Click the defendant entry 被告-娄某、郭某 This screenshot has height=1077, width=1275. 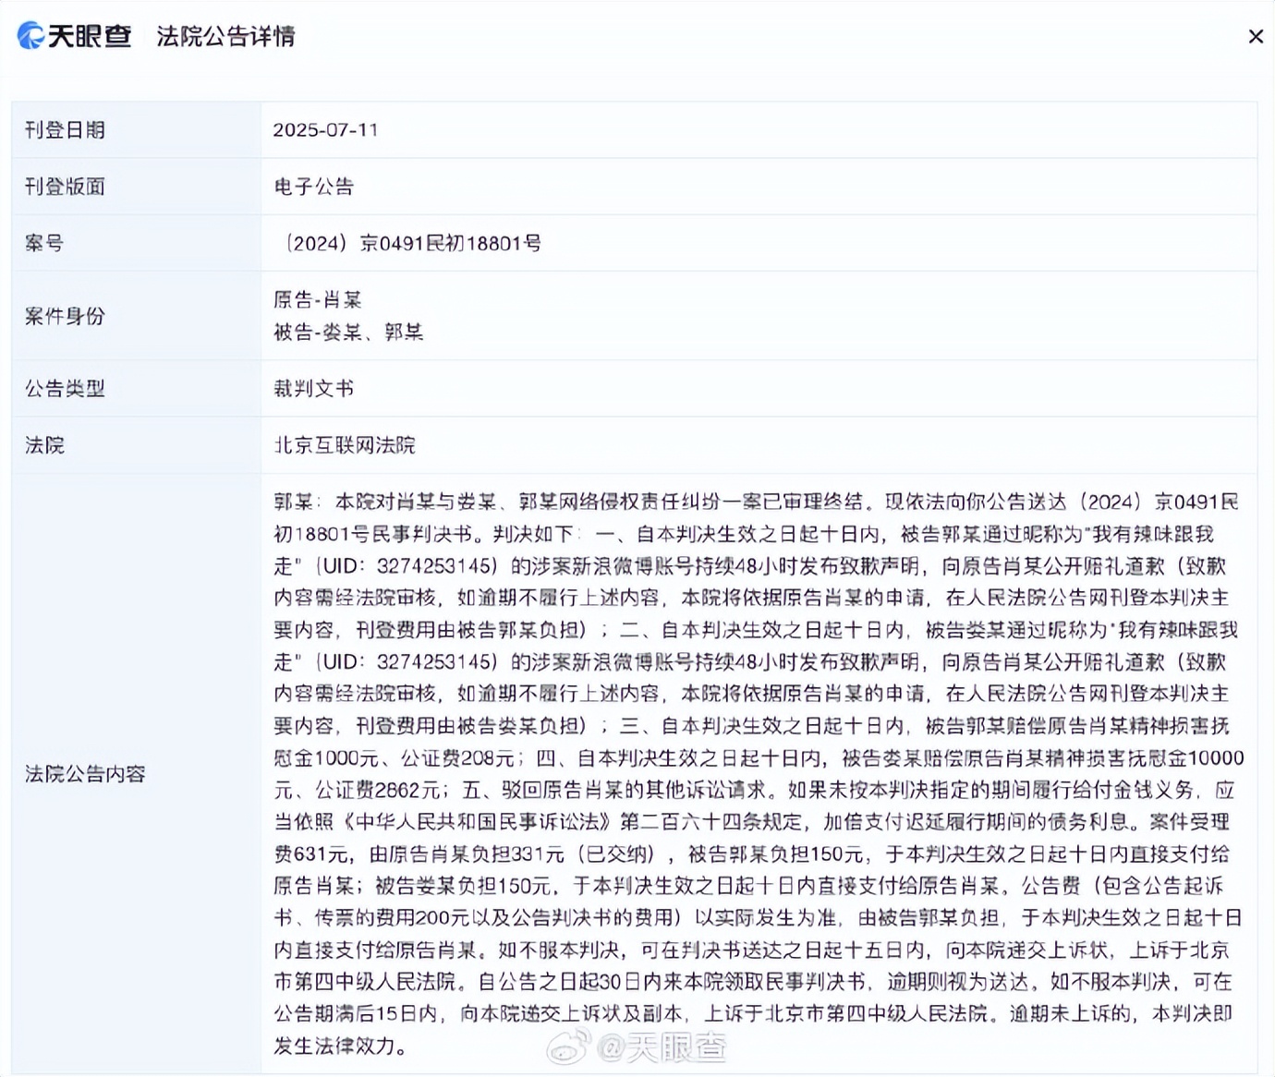click(348, 332)
